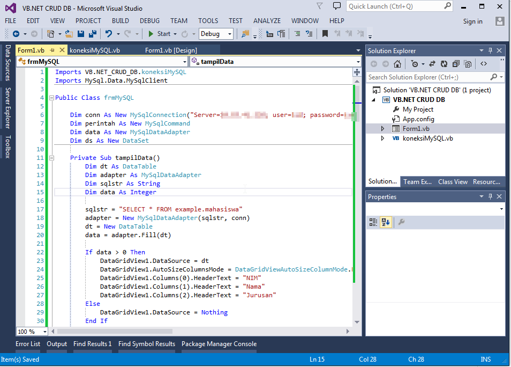The image size is (511, 367).
Task: Click the Property Pages wrench icon
Action: click(x=402, y=222)
